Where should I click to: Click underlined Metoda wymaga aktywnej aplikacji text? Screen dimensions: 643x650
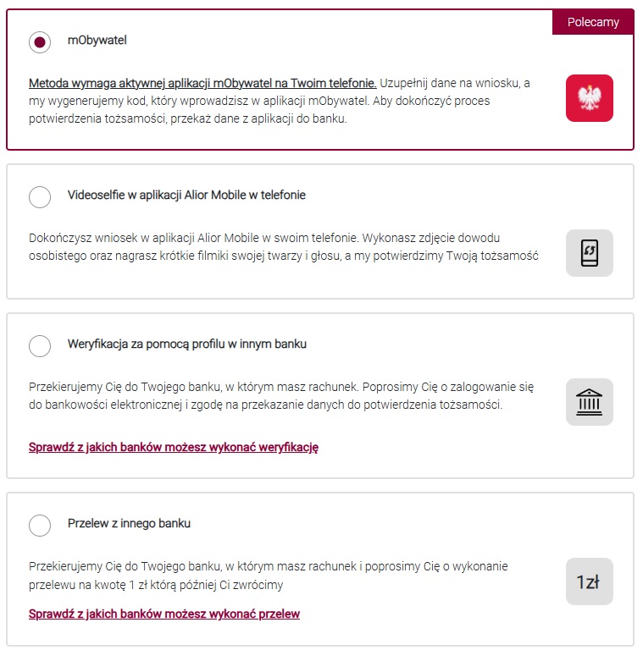tap(202, 83)
